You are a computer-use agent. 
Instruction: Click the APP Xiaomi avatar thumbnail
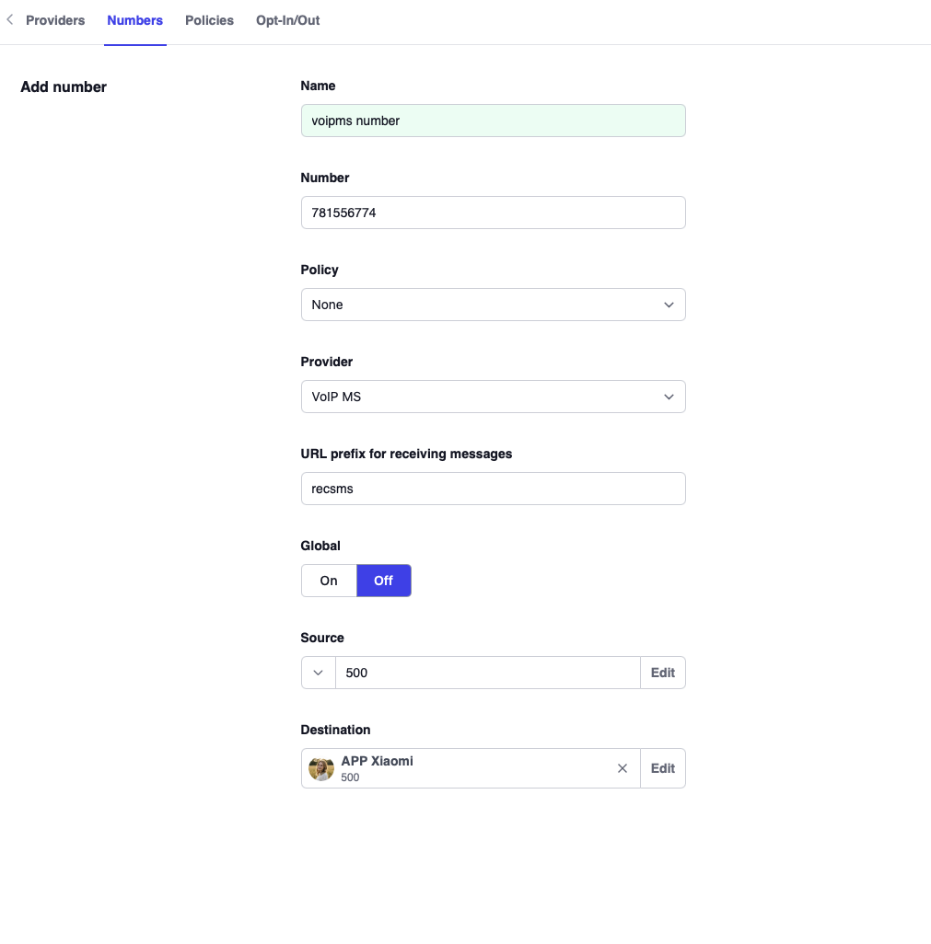pos(321,768)
